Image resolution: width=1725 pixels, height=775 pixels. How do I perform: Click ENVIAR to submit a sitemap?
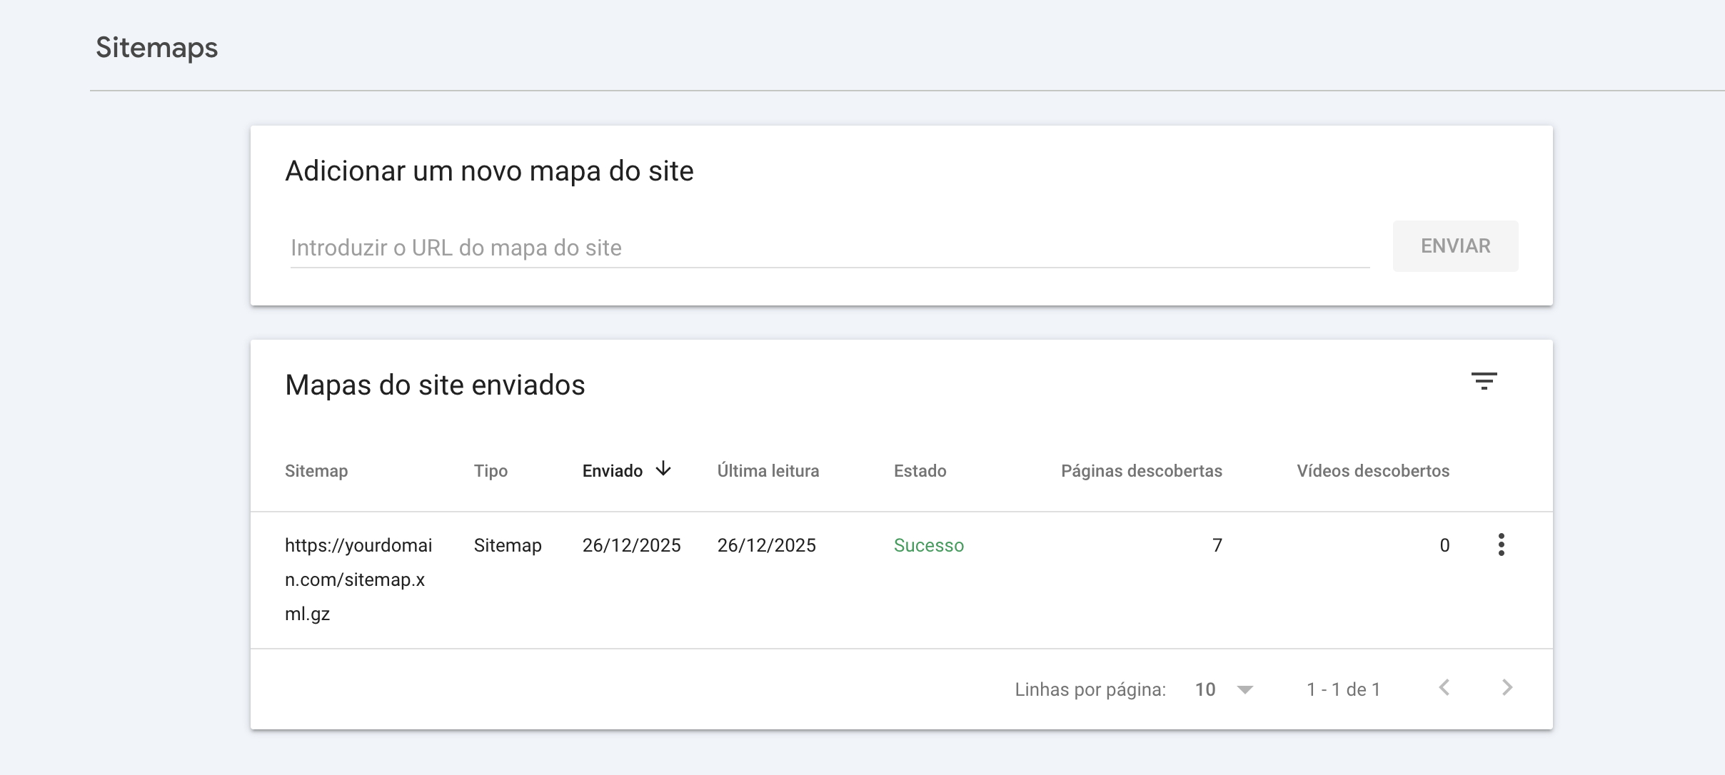(x=1455, y=245)
